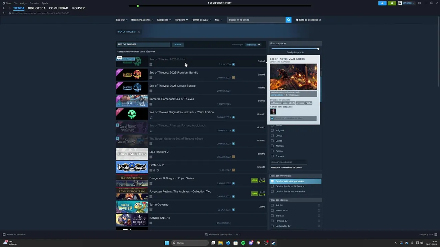Tick the Danés language checkbox
This screenshot has height=247, width=440.
272,141
